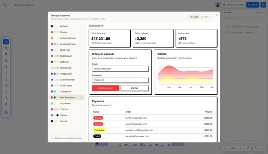Select visitors.now — replica layer
Viewport: 268px width, 154px height.
pos(244,32)
